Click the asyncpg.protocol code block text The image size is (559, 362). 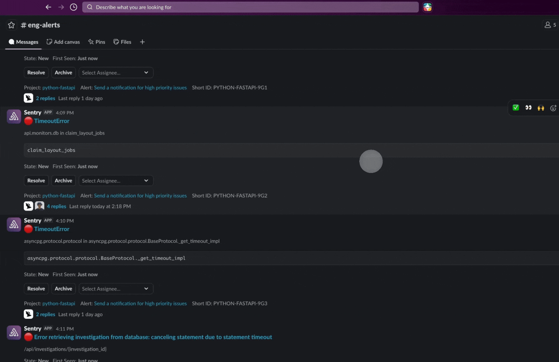pos(106,258)
